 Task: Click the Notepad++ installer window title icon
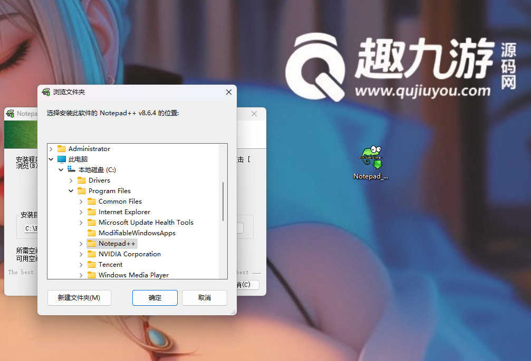pos(10,114)
